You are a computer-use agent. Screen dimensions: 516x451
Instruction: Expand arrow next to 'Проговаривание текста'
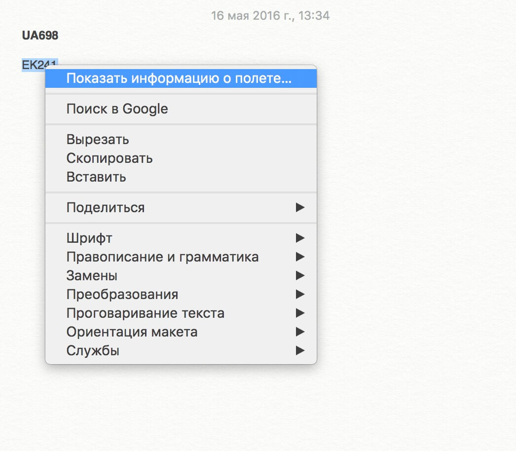point(300,313)
